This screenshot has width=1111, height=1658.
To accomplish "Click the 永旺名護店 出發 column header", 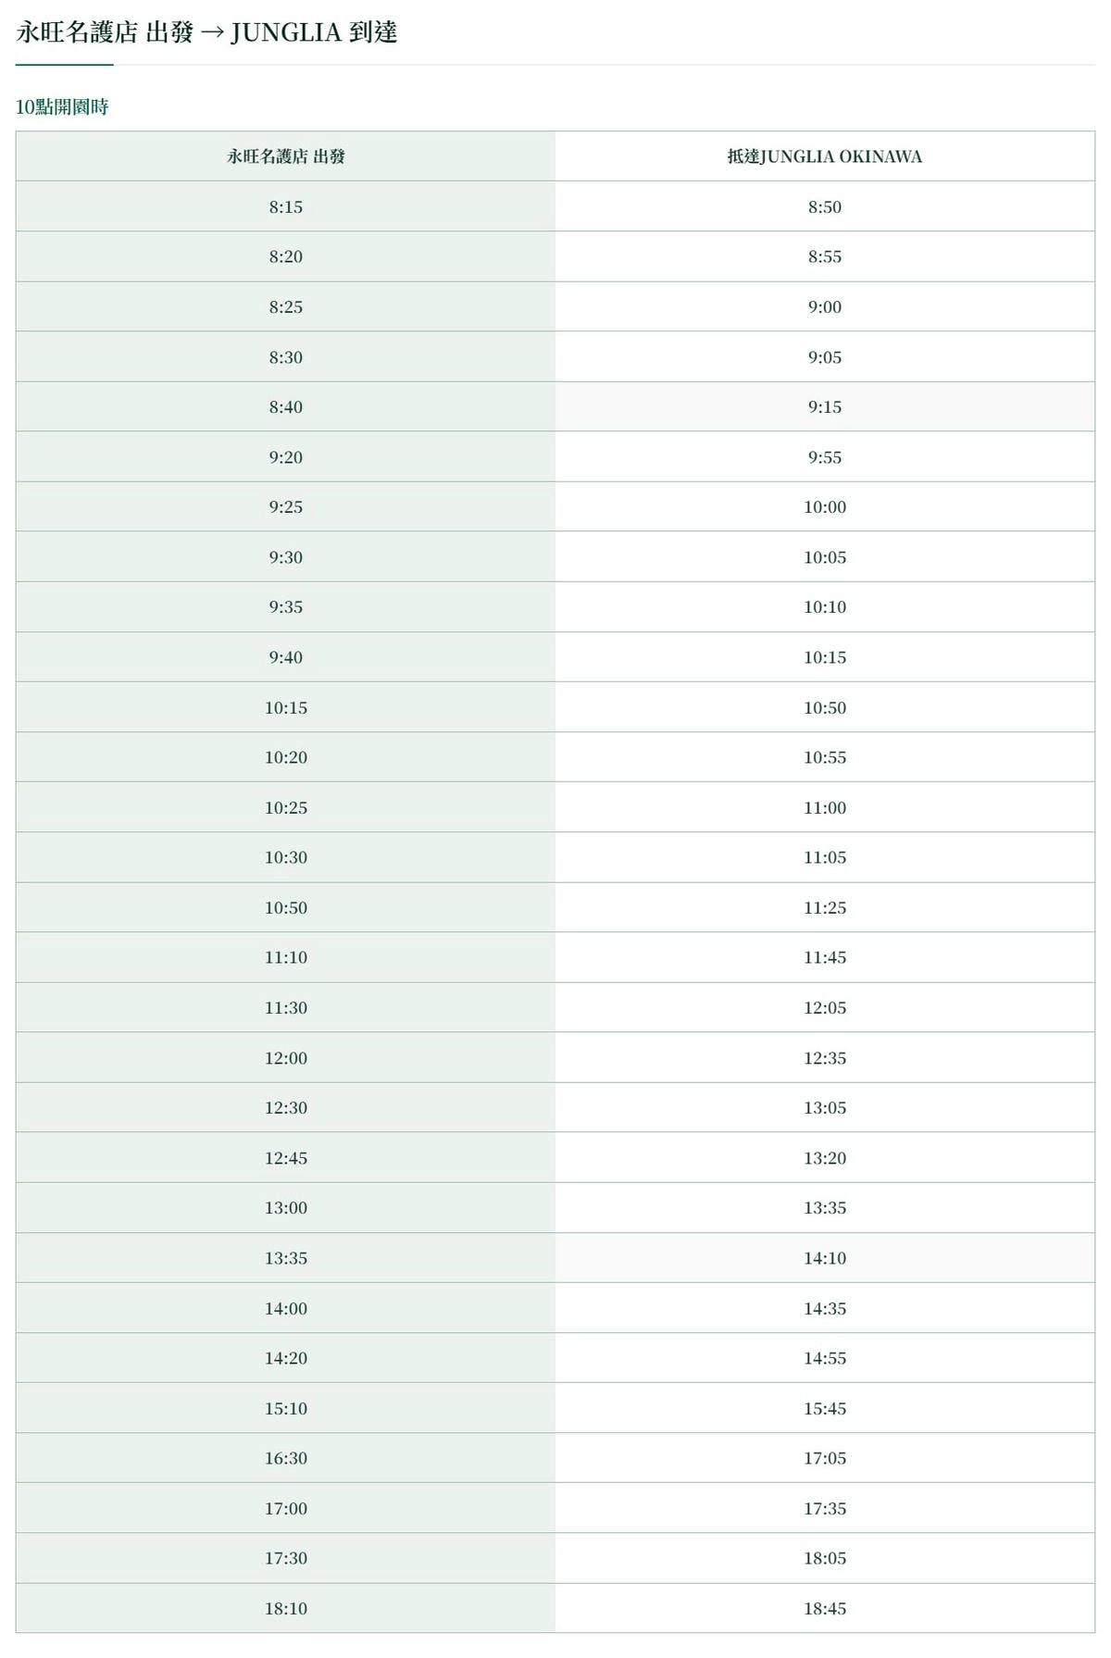I will point(285,156).
